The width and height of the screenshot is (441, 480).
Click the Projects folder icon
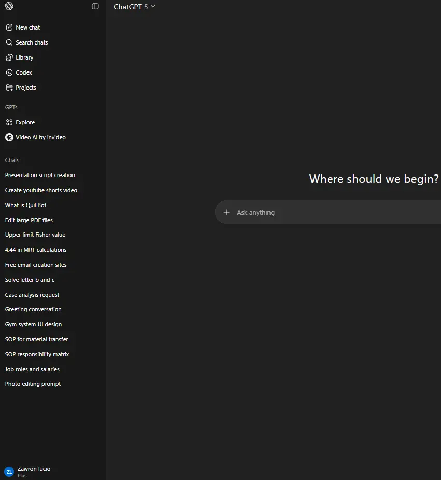[9, 88]
